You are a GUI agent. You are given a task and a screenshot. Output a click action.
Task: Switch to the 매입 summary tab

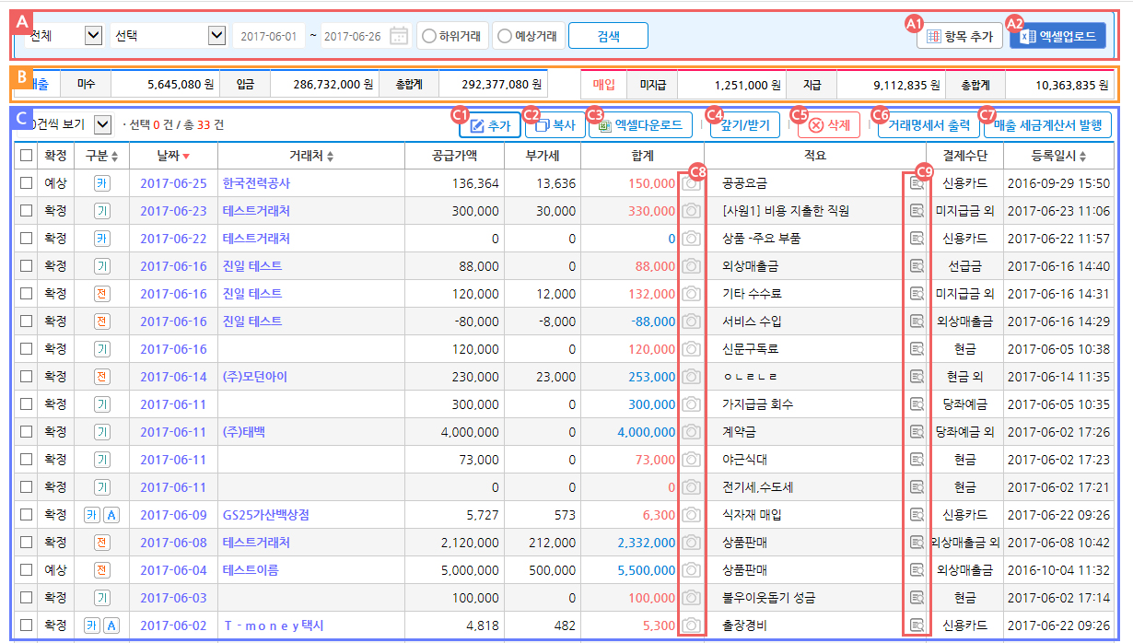[x=604, y=85]
